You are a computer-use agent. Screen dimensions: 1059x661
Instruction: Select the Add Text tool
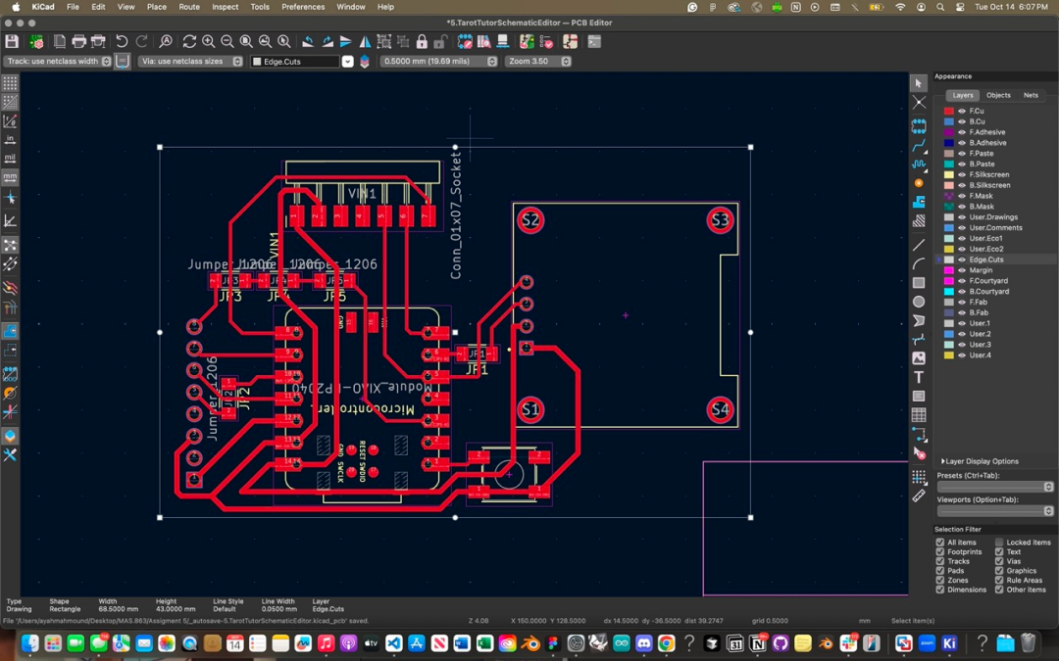(919, 377)
